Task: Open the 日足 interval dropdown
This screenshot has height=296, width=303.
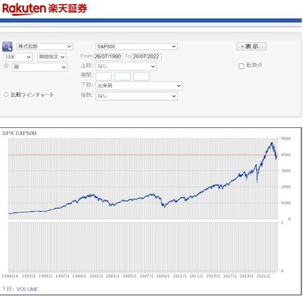Action: coord(18,57)
